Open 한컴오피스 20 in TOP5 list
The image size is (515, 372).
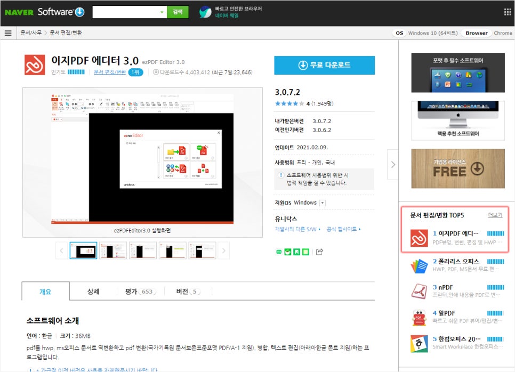(460, 339)
